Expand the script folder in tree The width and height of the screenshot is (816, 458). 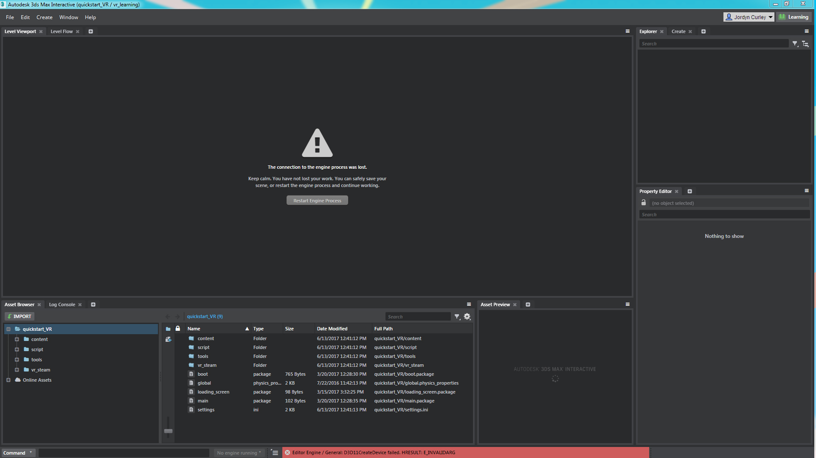(x=17, y=349)
